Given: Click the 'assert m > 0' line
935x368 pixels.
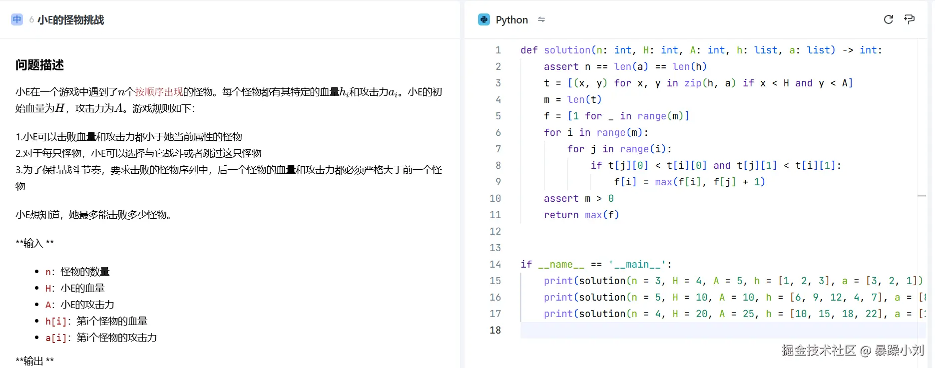Looking at the screenshot, I should click(x=578, y=198).
